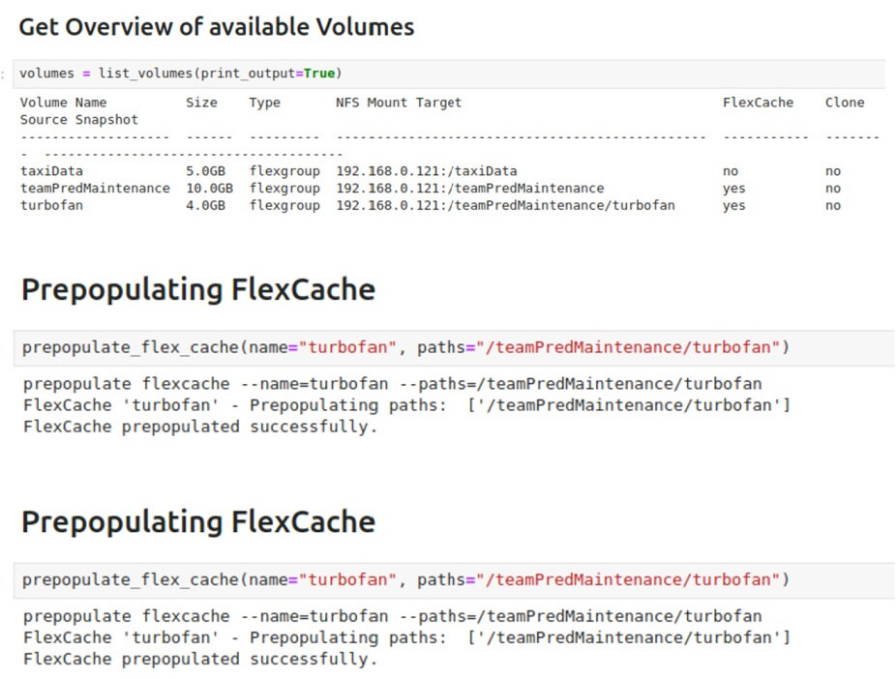Click the second "Prepopulating FlexCache" heading
The height and width of the screenshot is (679, 896).
(197, 521)
